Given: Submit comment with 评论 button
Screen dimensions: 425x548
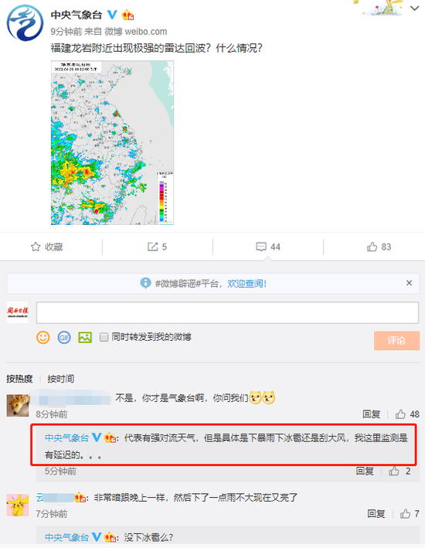Looking at the screenshot, I should (x=396, y=340).
